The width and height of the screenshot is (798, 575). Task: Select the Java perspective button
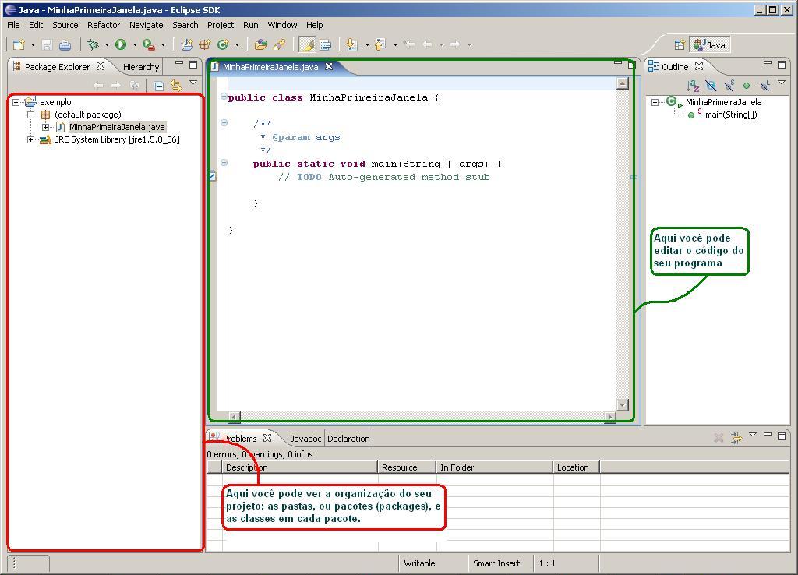(x=711, y=44)
